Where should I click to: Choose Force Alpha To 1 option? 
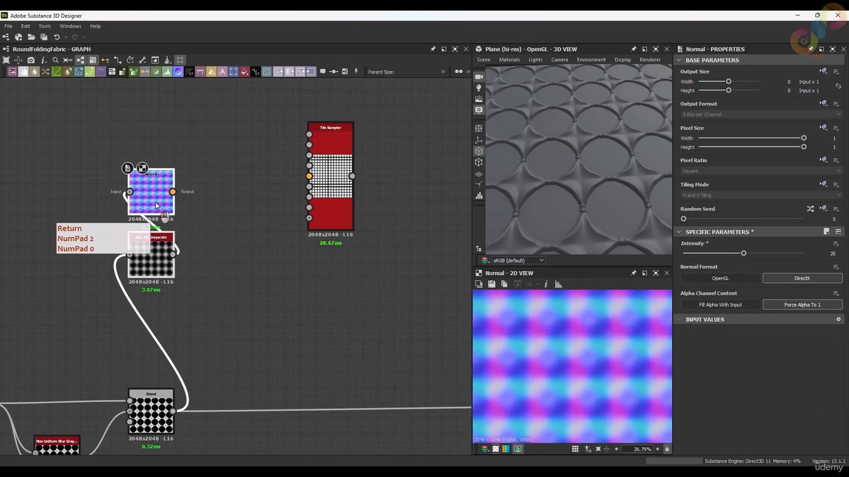803,305
